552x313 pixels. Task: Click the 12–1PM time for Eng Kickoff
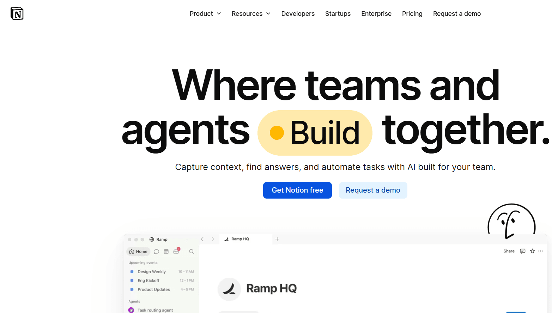click(x=187, y=281)
